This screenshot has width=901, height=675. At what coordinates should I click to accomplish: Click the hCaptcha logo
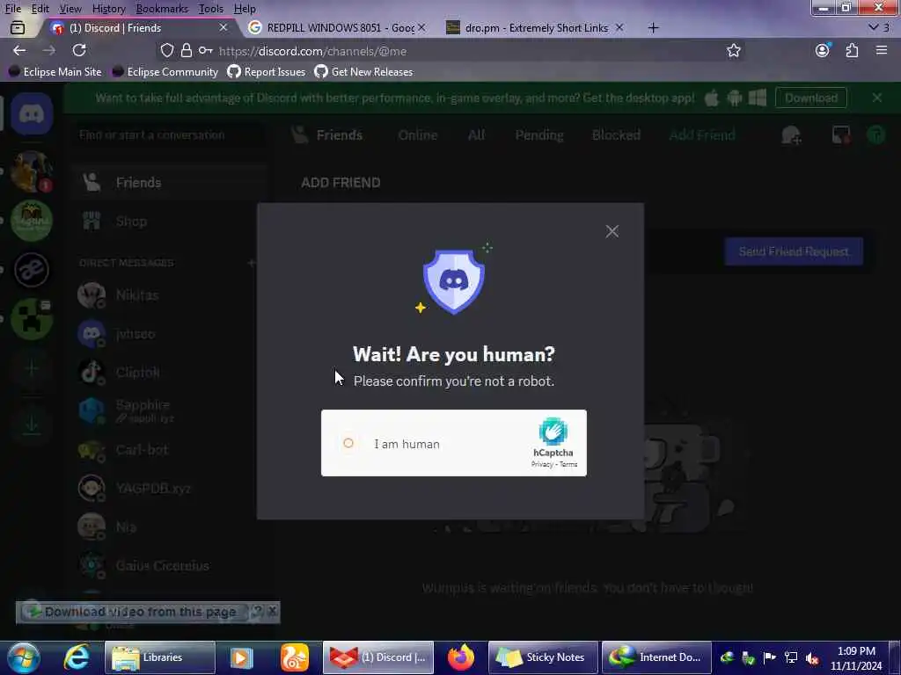[553, 431]
